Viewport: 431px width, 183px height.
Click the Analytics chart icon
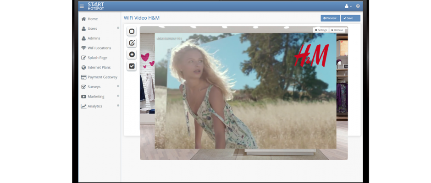click(83, 106)
